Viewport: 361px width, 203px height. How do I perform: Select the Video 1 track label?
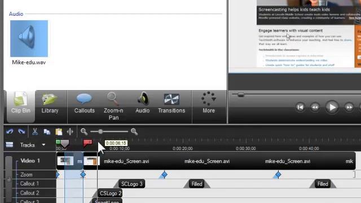[x=30, y=161]
